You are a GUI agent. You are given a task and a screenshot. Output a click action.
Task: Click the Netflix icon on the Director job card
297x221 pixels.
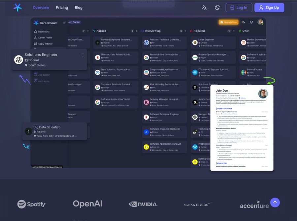click(97, 57)
